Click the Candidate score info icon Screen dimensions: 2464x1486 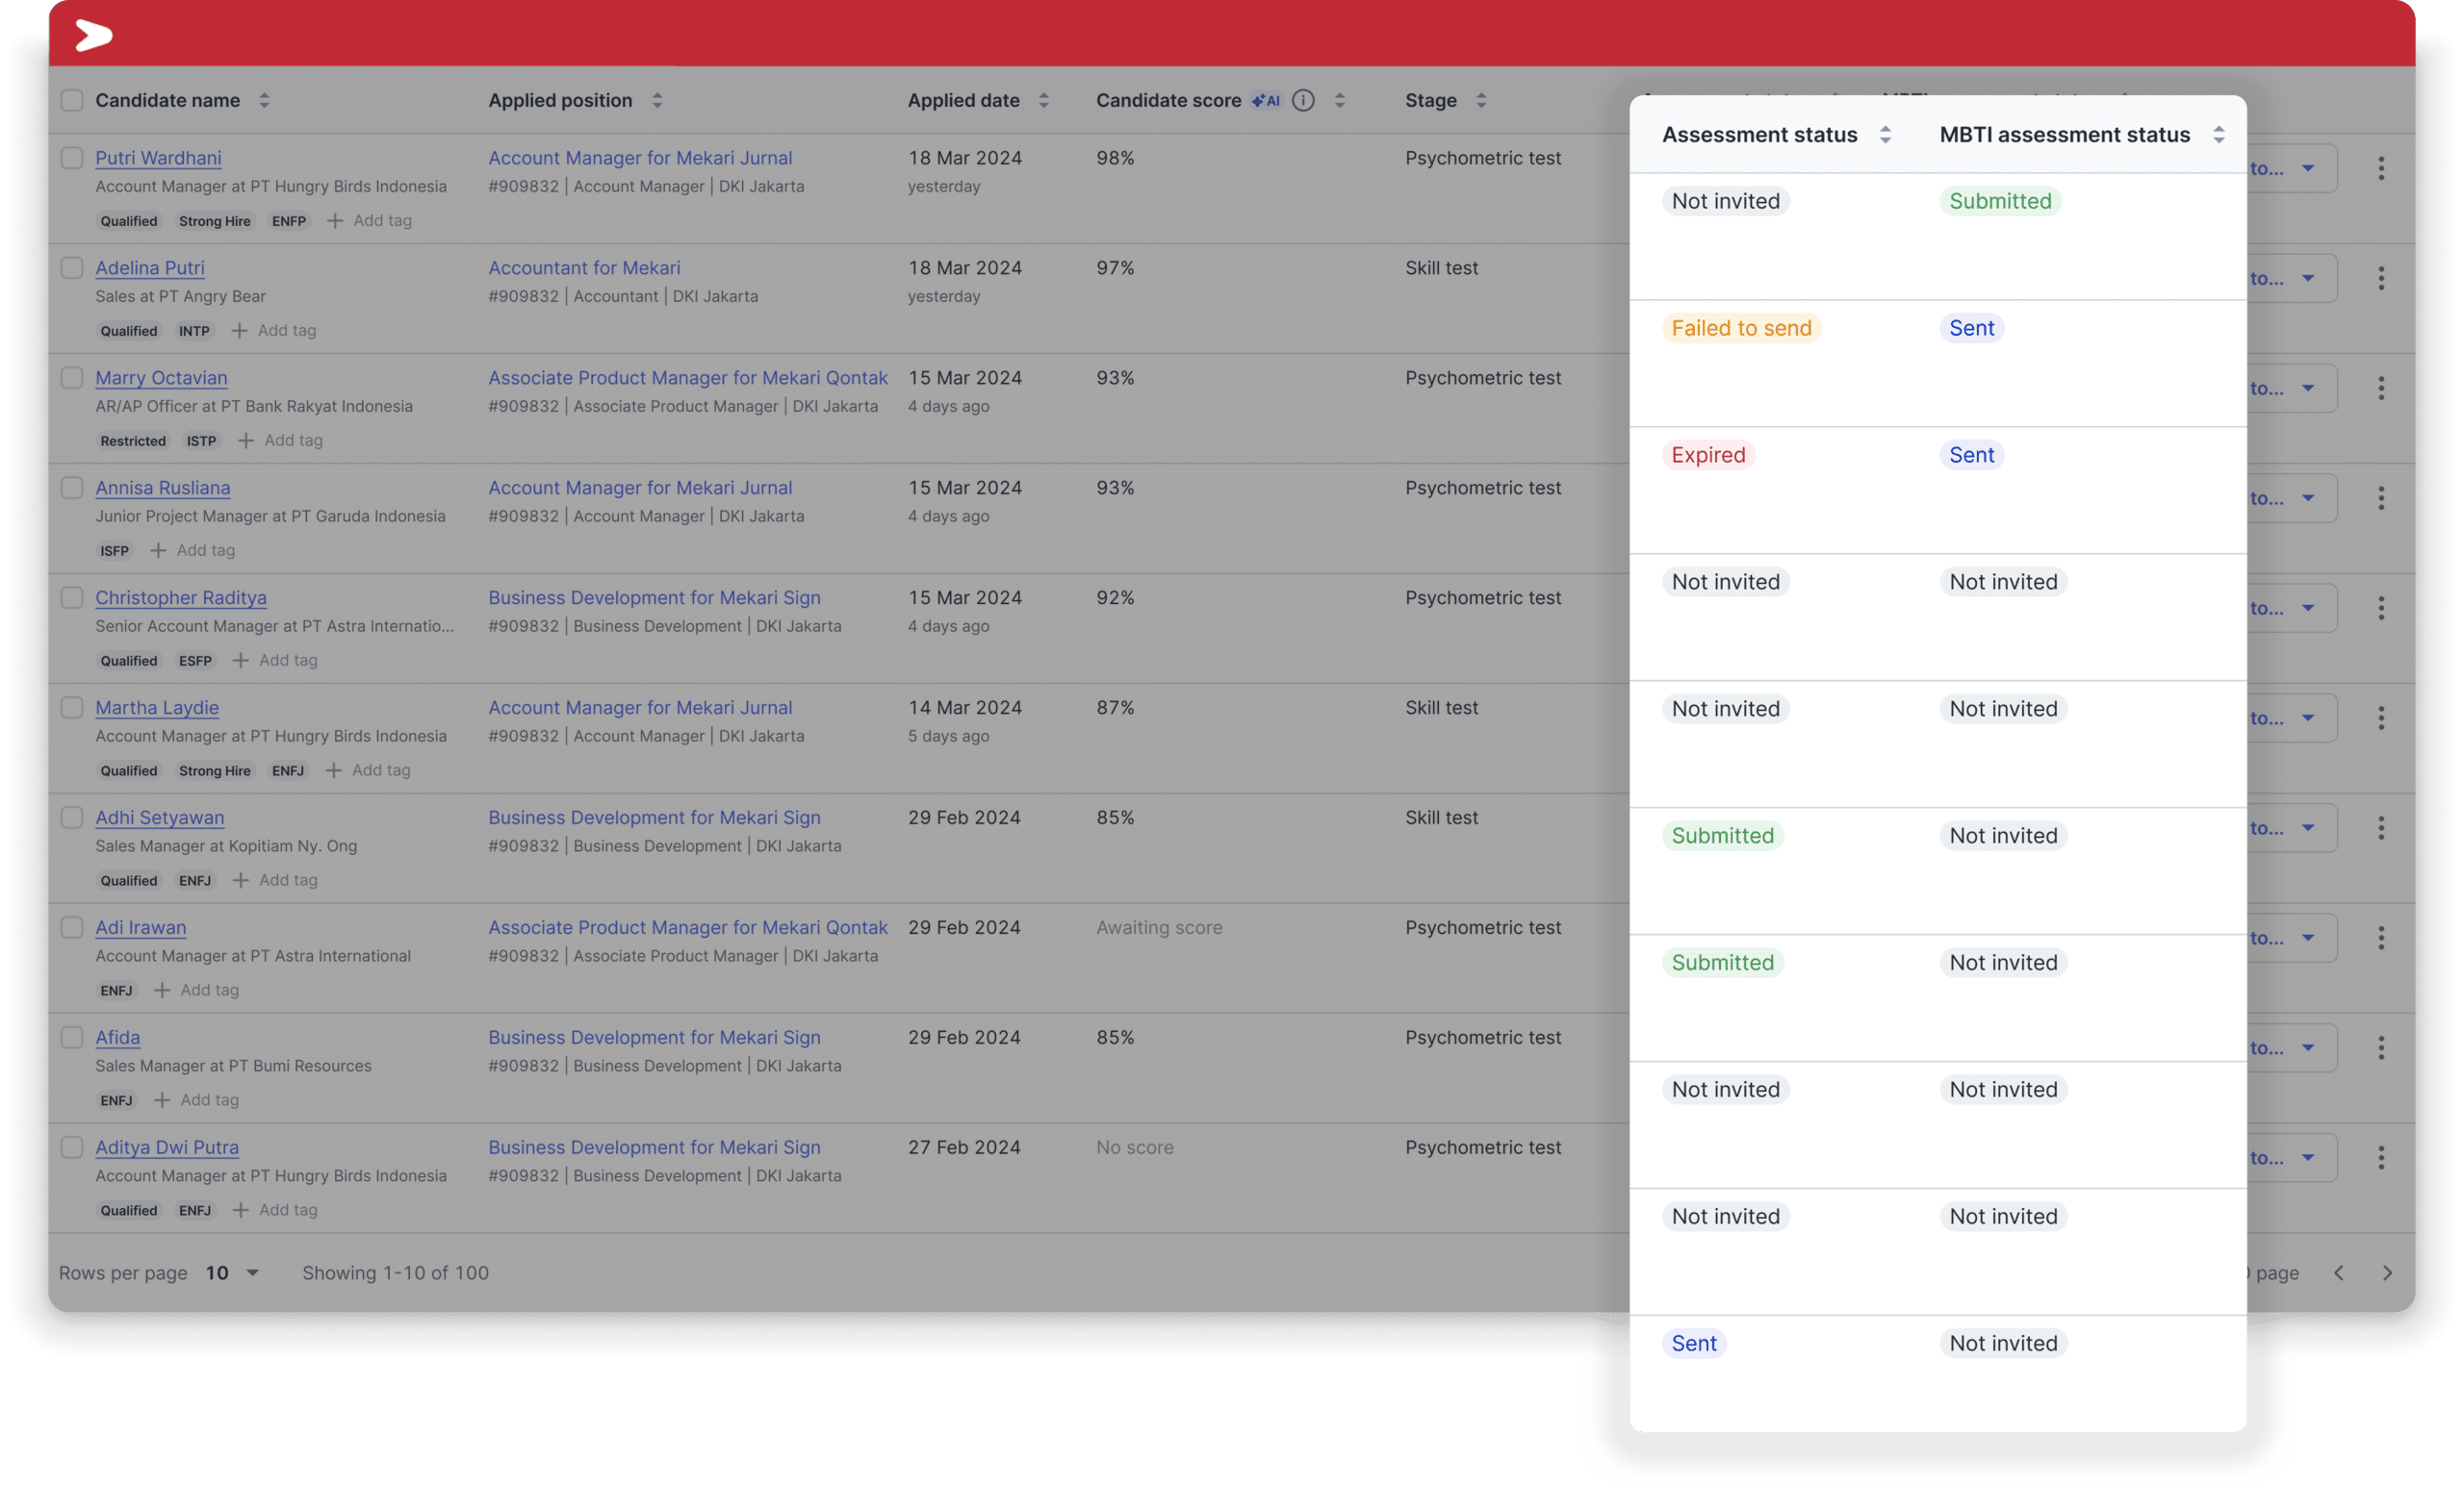(x=1303, y=100)
